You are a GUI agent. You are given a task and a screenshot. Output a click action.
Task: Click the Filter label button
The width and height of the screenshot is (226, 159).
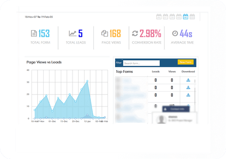119,63
